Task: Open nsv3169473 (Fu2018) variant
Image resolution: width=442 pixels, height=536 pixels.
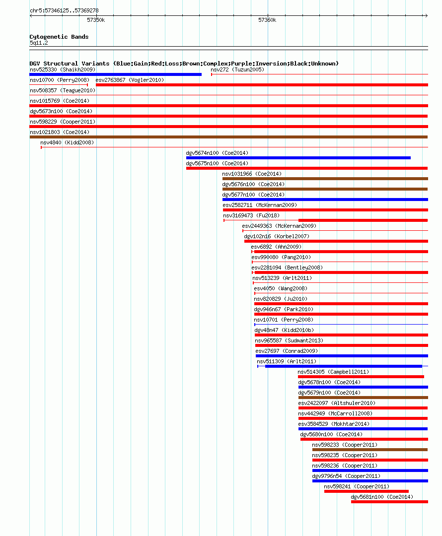Action: 251,216
